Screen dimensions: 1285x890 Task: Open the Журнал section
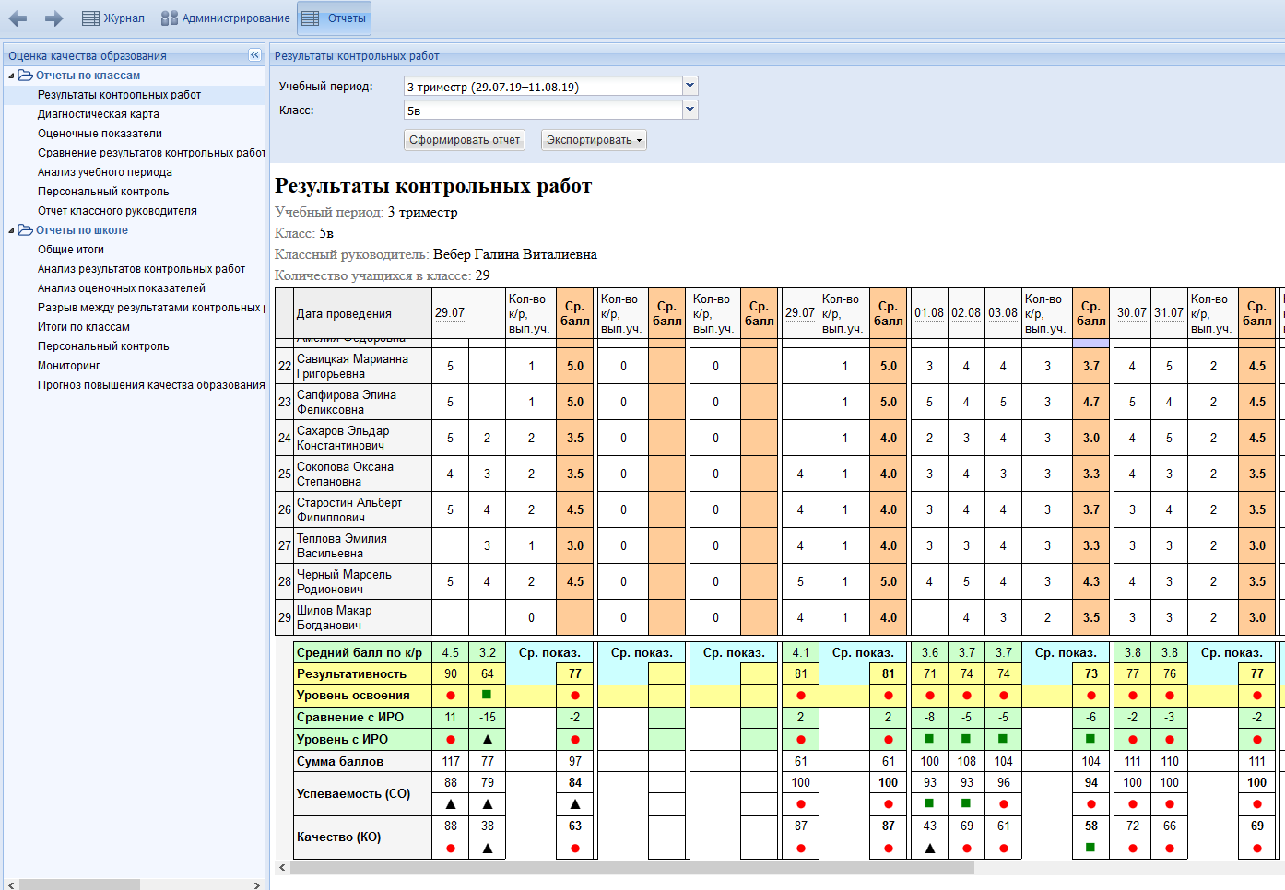(113, 18)
